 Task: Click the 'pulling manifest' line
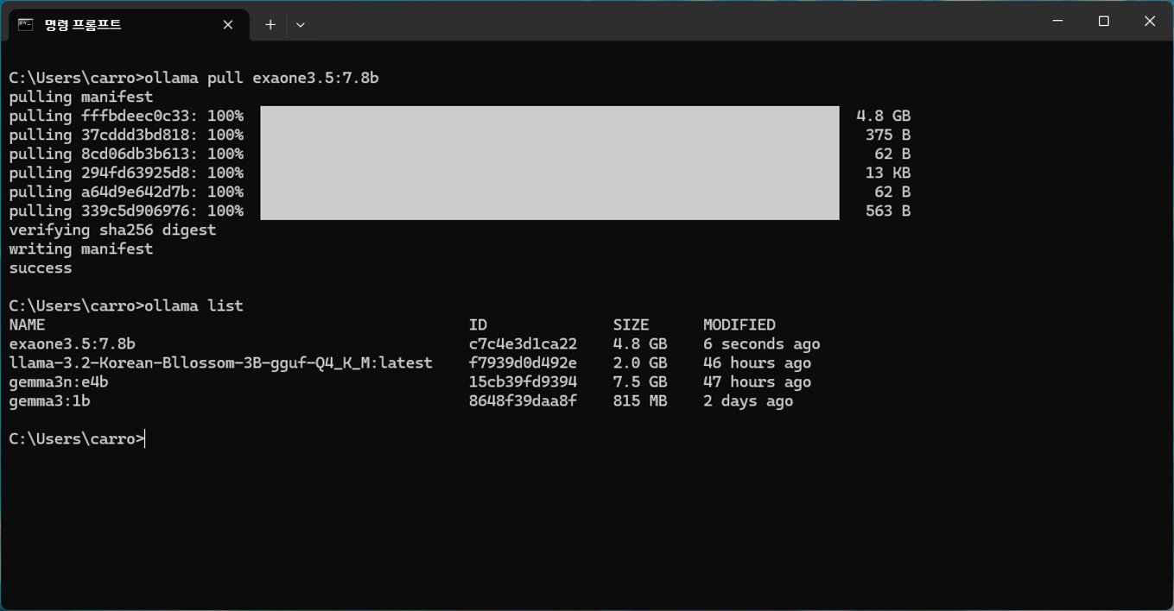pos(81,97)
